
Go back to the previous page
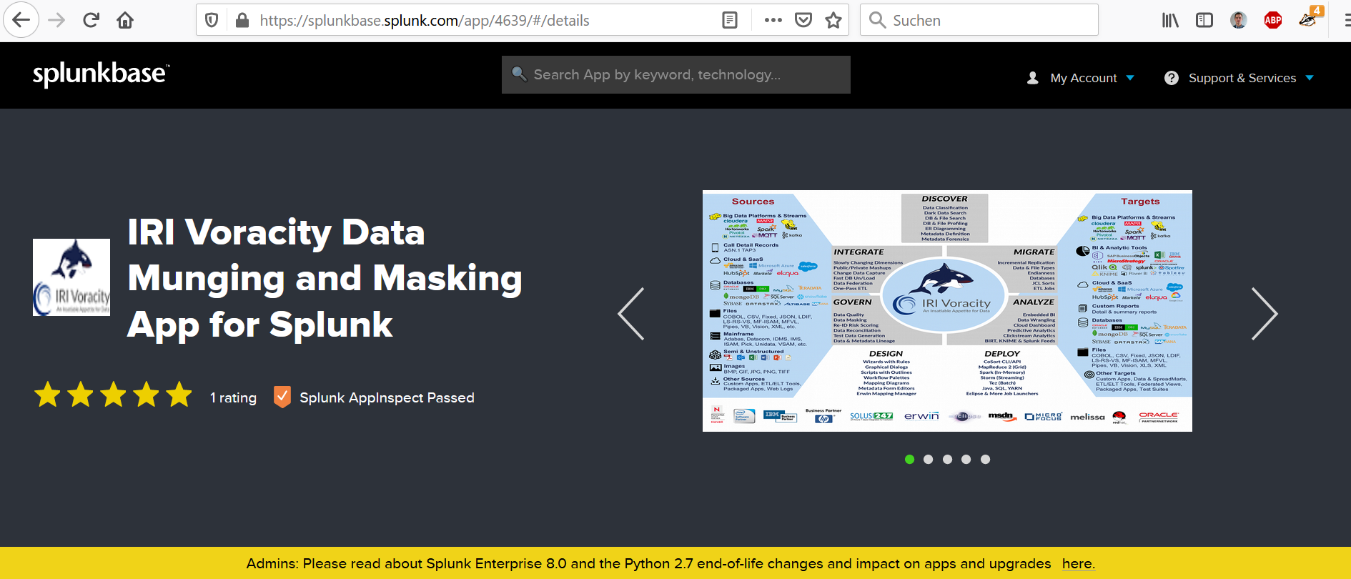coord(21,21)
